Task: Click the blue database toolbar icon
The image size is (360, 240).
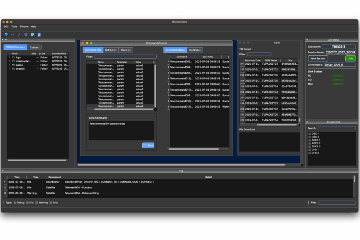Action: pyautogui.click(x=6, y=34)
